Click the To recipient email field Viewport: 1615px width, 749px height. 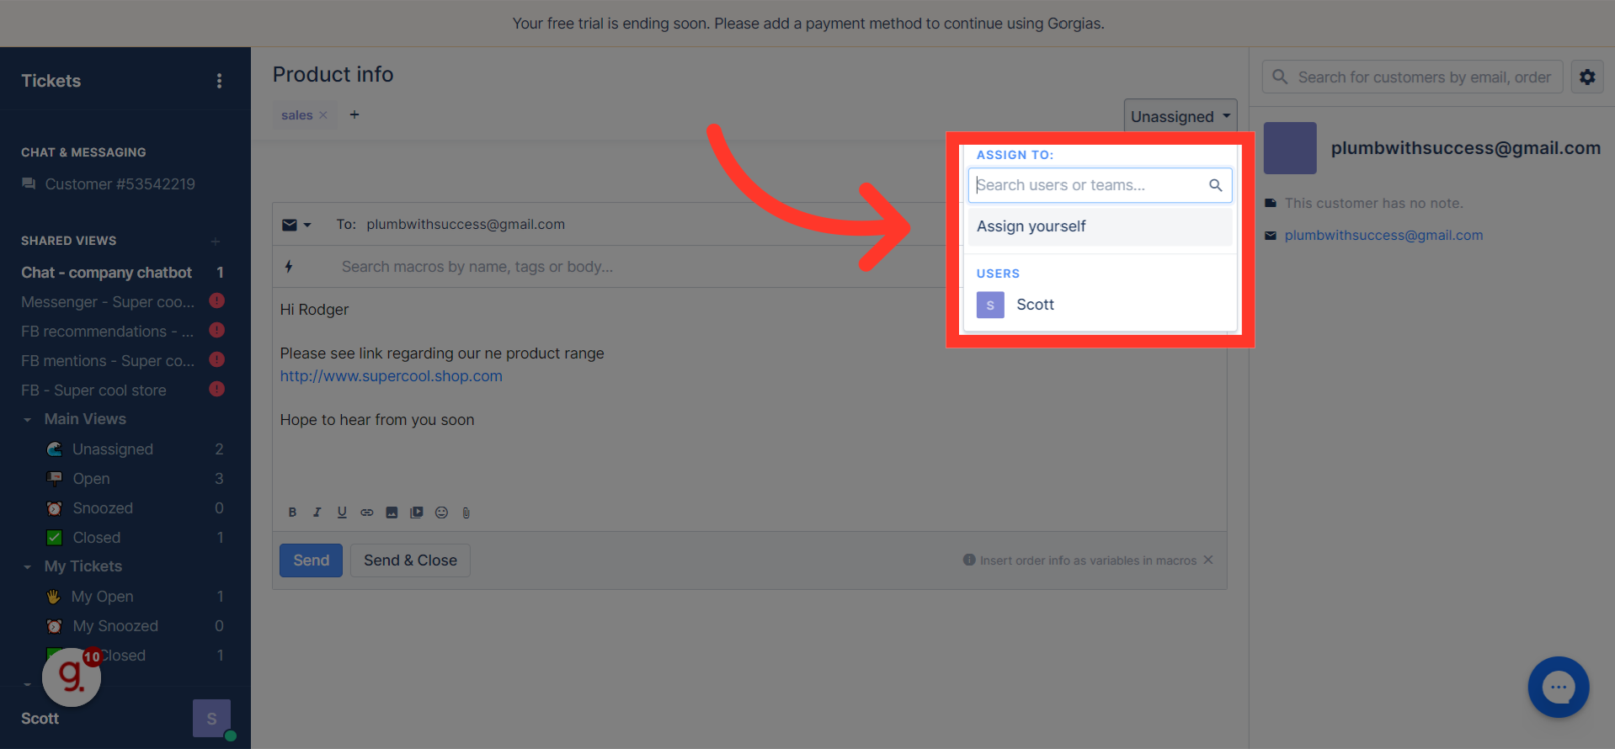pos(466,225)
